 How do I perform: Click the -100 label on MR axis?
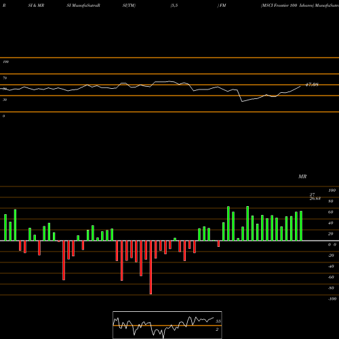pos(332,299)
